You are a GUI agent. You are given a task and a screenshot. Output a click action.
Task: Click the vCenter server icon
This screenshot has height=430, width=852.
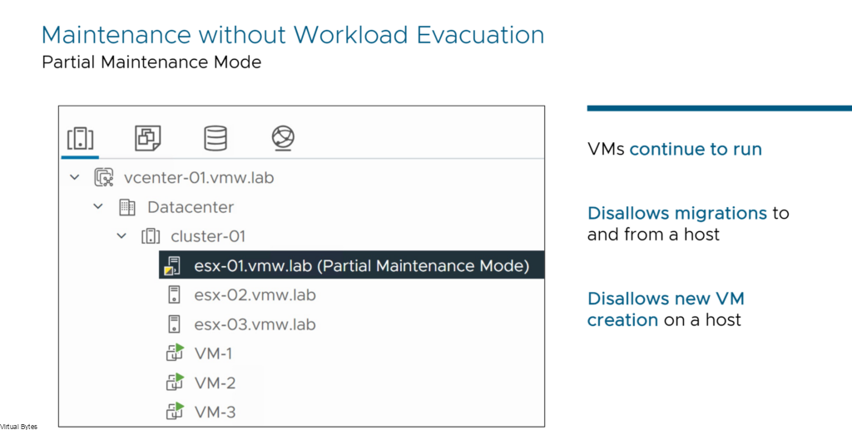click(103, 177)
